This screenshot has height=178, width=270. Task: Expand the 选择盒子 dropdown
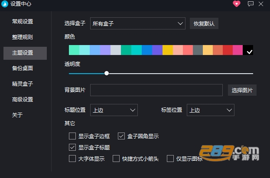pos(138,23)
